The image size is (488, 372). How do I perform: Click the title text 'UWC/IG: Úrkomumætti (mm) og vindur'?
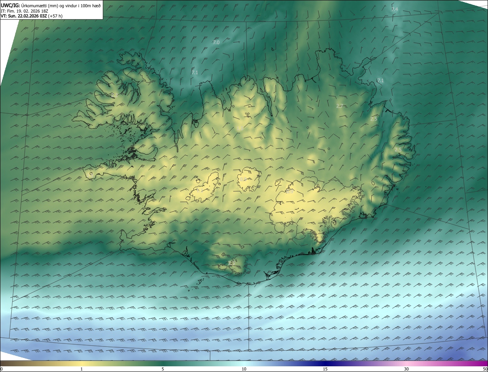(x=39, y=5)
